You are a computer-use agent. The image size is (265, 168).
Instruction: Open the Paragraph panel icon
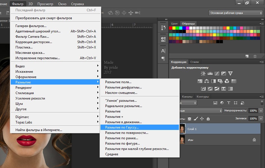[x=163, y=59]
